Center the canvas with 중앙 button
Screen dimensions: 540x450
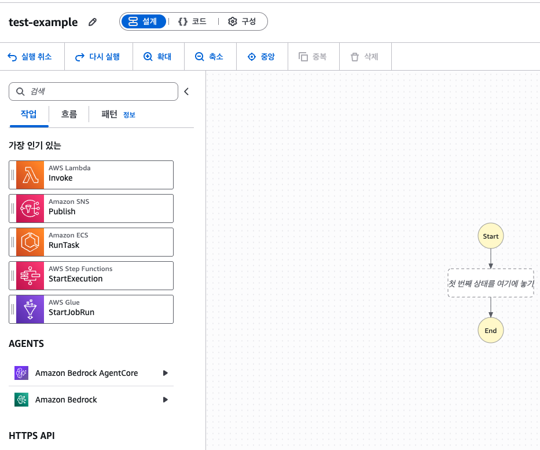point(262,57)
